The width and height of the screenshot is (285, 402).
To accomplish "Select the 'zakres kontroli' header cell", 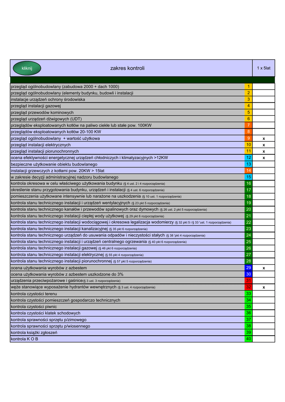I will (127, 68).
